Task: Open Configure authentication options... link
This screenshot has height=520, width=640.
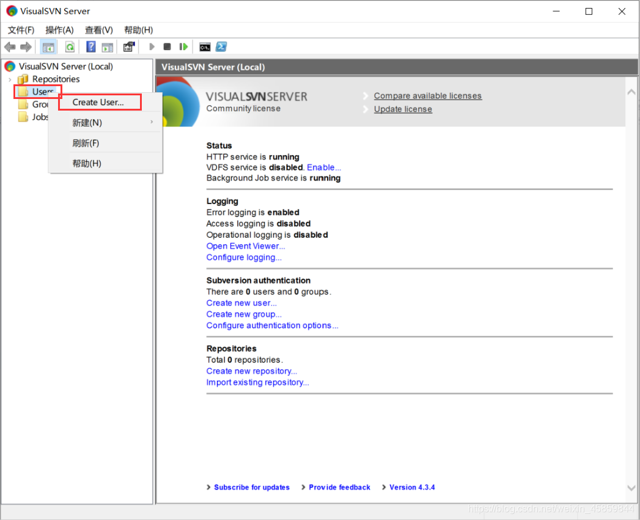Action: pos(272,325)
